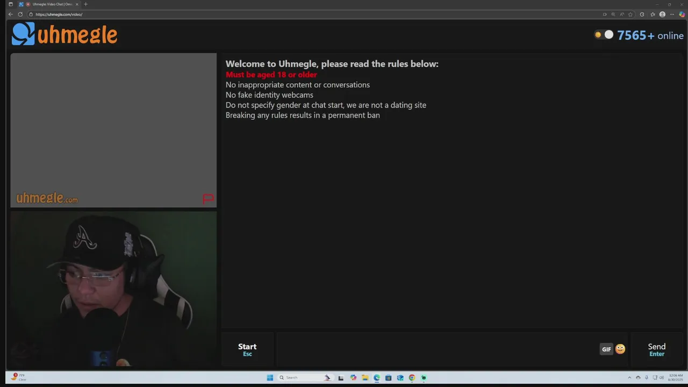
Task: Open Copilot sidebar in Edge
Action: click(x=682, y=15)
